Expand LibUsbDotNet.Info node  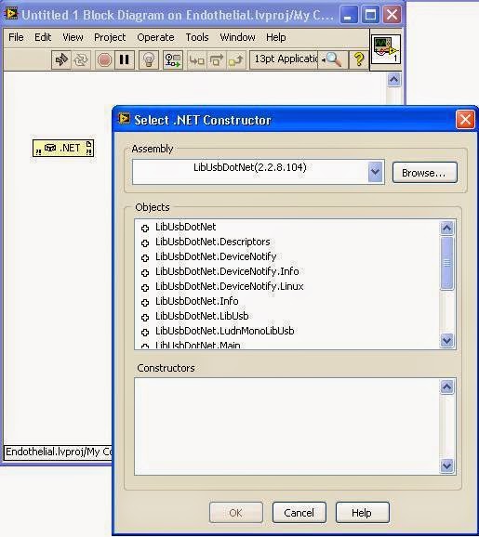pyautogui.click(x=145, y=302)
